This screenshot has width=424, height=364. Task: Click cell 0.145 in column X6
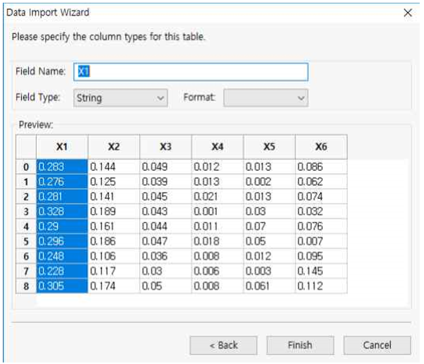point(321,272)
